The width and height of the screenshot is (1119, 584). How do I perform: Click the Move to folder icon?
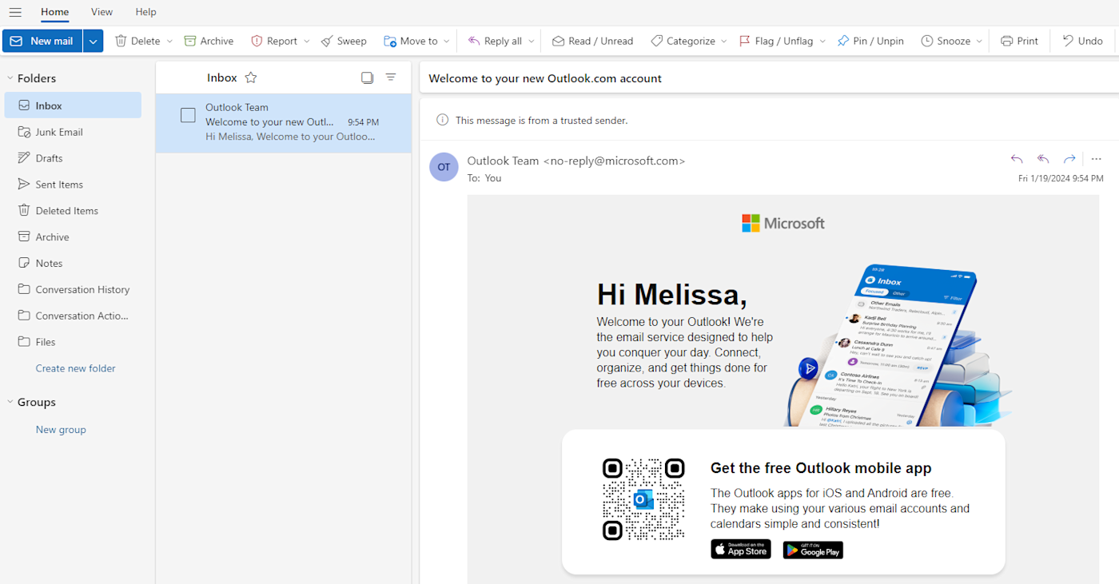(x=390, y=41)
